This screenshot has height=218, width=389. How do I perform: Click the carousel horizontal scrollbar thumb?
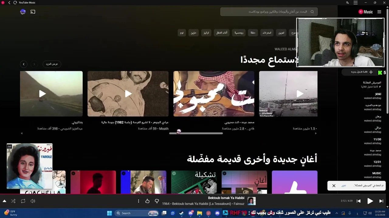tap(196, 133)
